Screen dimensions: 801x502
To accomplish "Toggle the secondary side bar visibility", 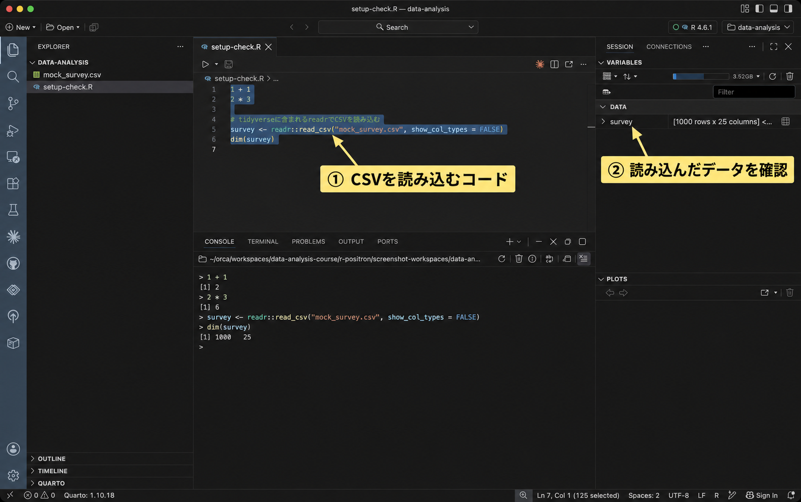I will pyautogui.click(x=788, y=9).
